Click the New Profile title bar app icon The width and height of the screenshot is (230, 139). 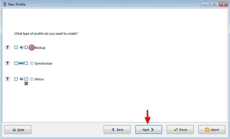coord(5,4)
